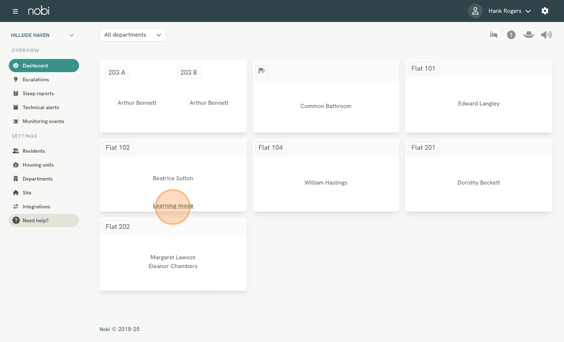Click the user avatar icon in header
This screenshot has height=342, width=564.
click(475, 11)
